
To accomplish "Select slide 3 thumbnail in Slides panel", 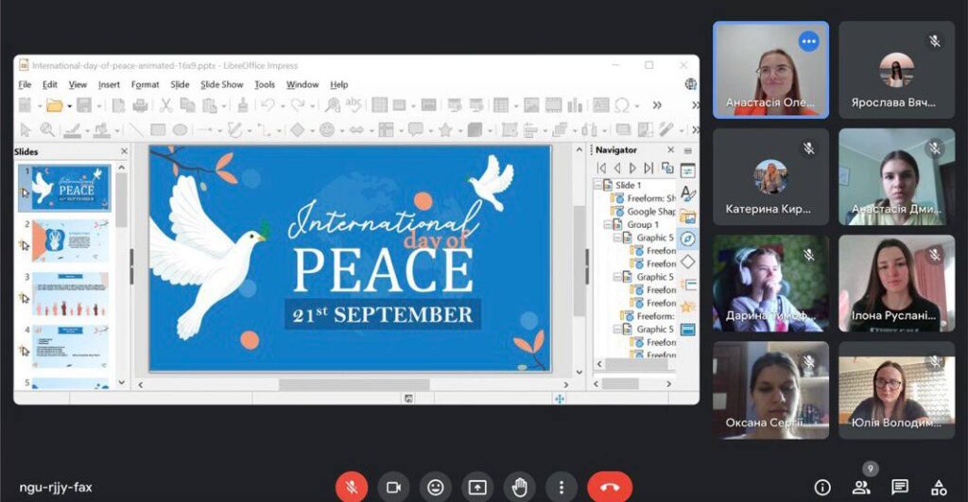I will pyautogui.click(x=71, y=295).
